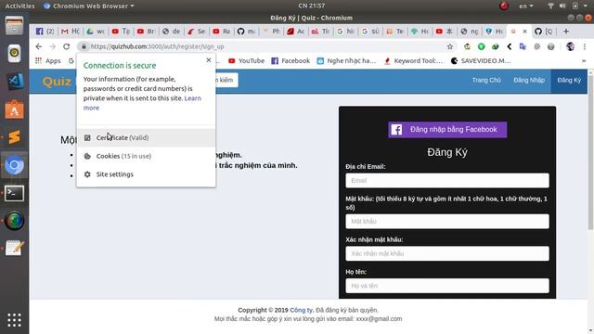
Task: Click the padlock icon in address bar
Action: pyautogui.click(x=84, y=46)
